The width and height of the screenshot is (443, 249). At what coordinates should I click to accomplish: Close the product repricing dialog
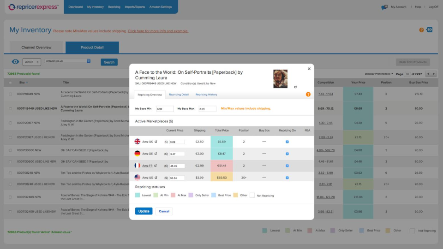coord(309,69)
